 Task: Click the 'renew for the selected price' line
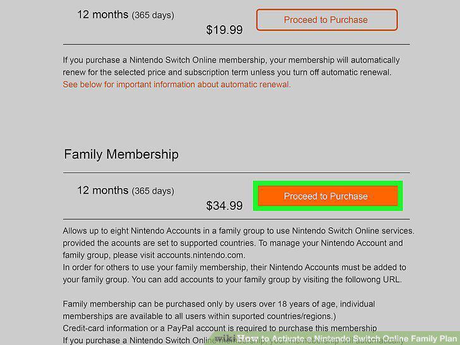(x=227, y=72)
